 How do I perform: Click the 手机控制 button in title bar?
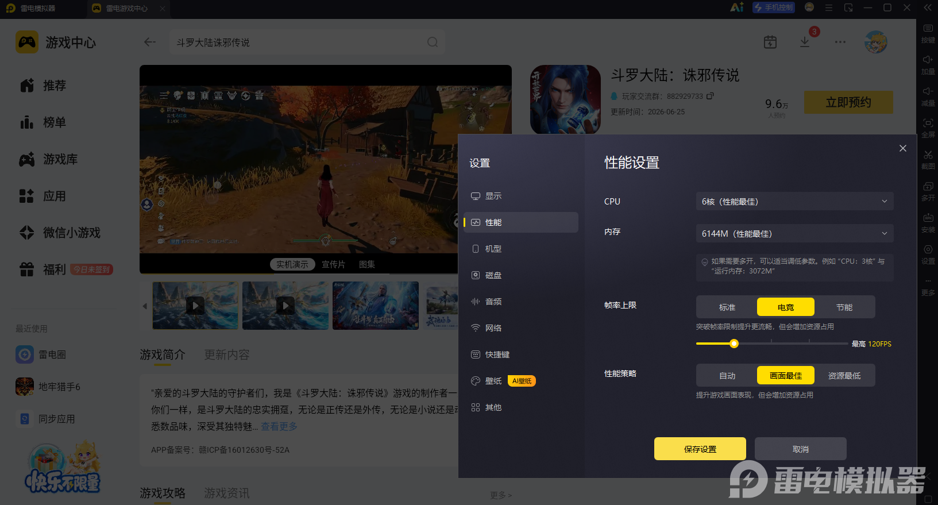point(774,7)
